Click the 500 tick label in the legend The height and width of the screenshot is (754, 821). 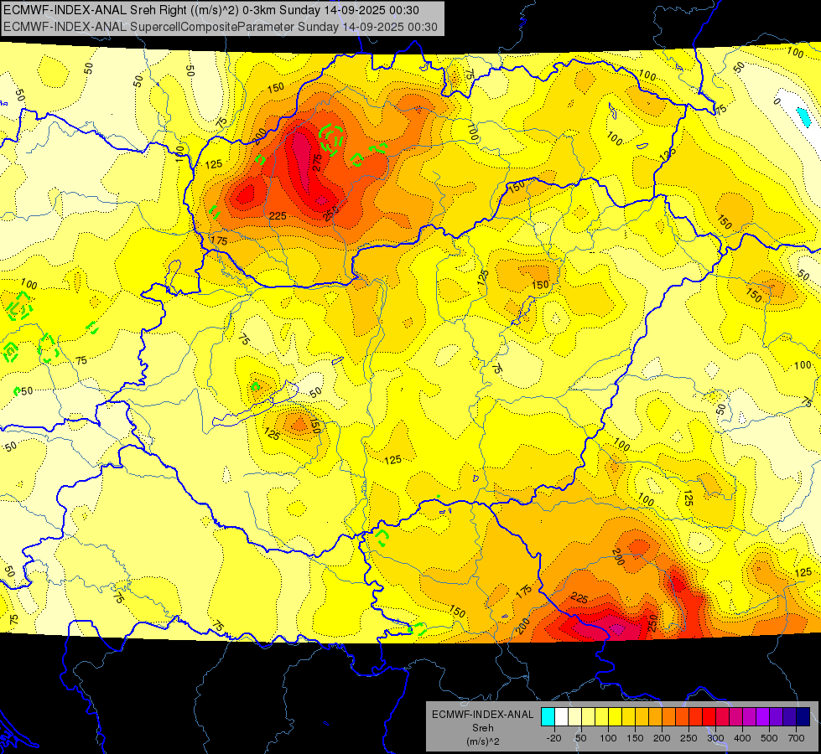(x=769, y=738)
